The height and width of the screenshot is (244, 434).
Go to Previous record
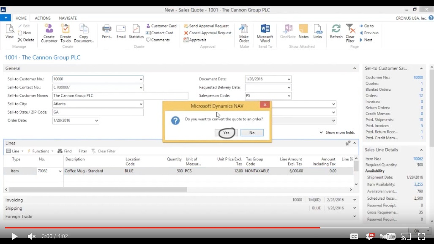(x=368, y=33)
